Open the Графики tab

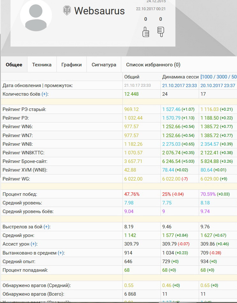tap(71, 65)
